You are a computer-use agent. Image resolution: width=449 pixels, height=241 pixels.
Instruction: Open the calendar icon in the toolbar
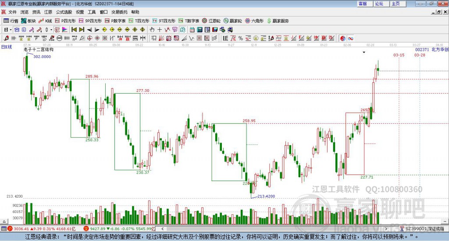pos(192,30)
